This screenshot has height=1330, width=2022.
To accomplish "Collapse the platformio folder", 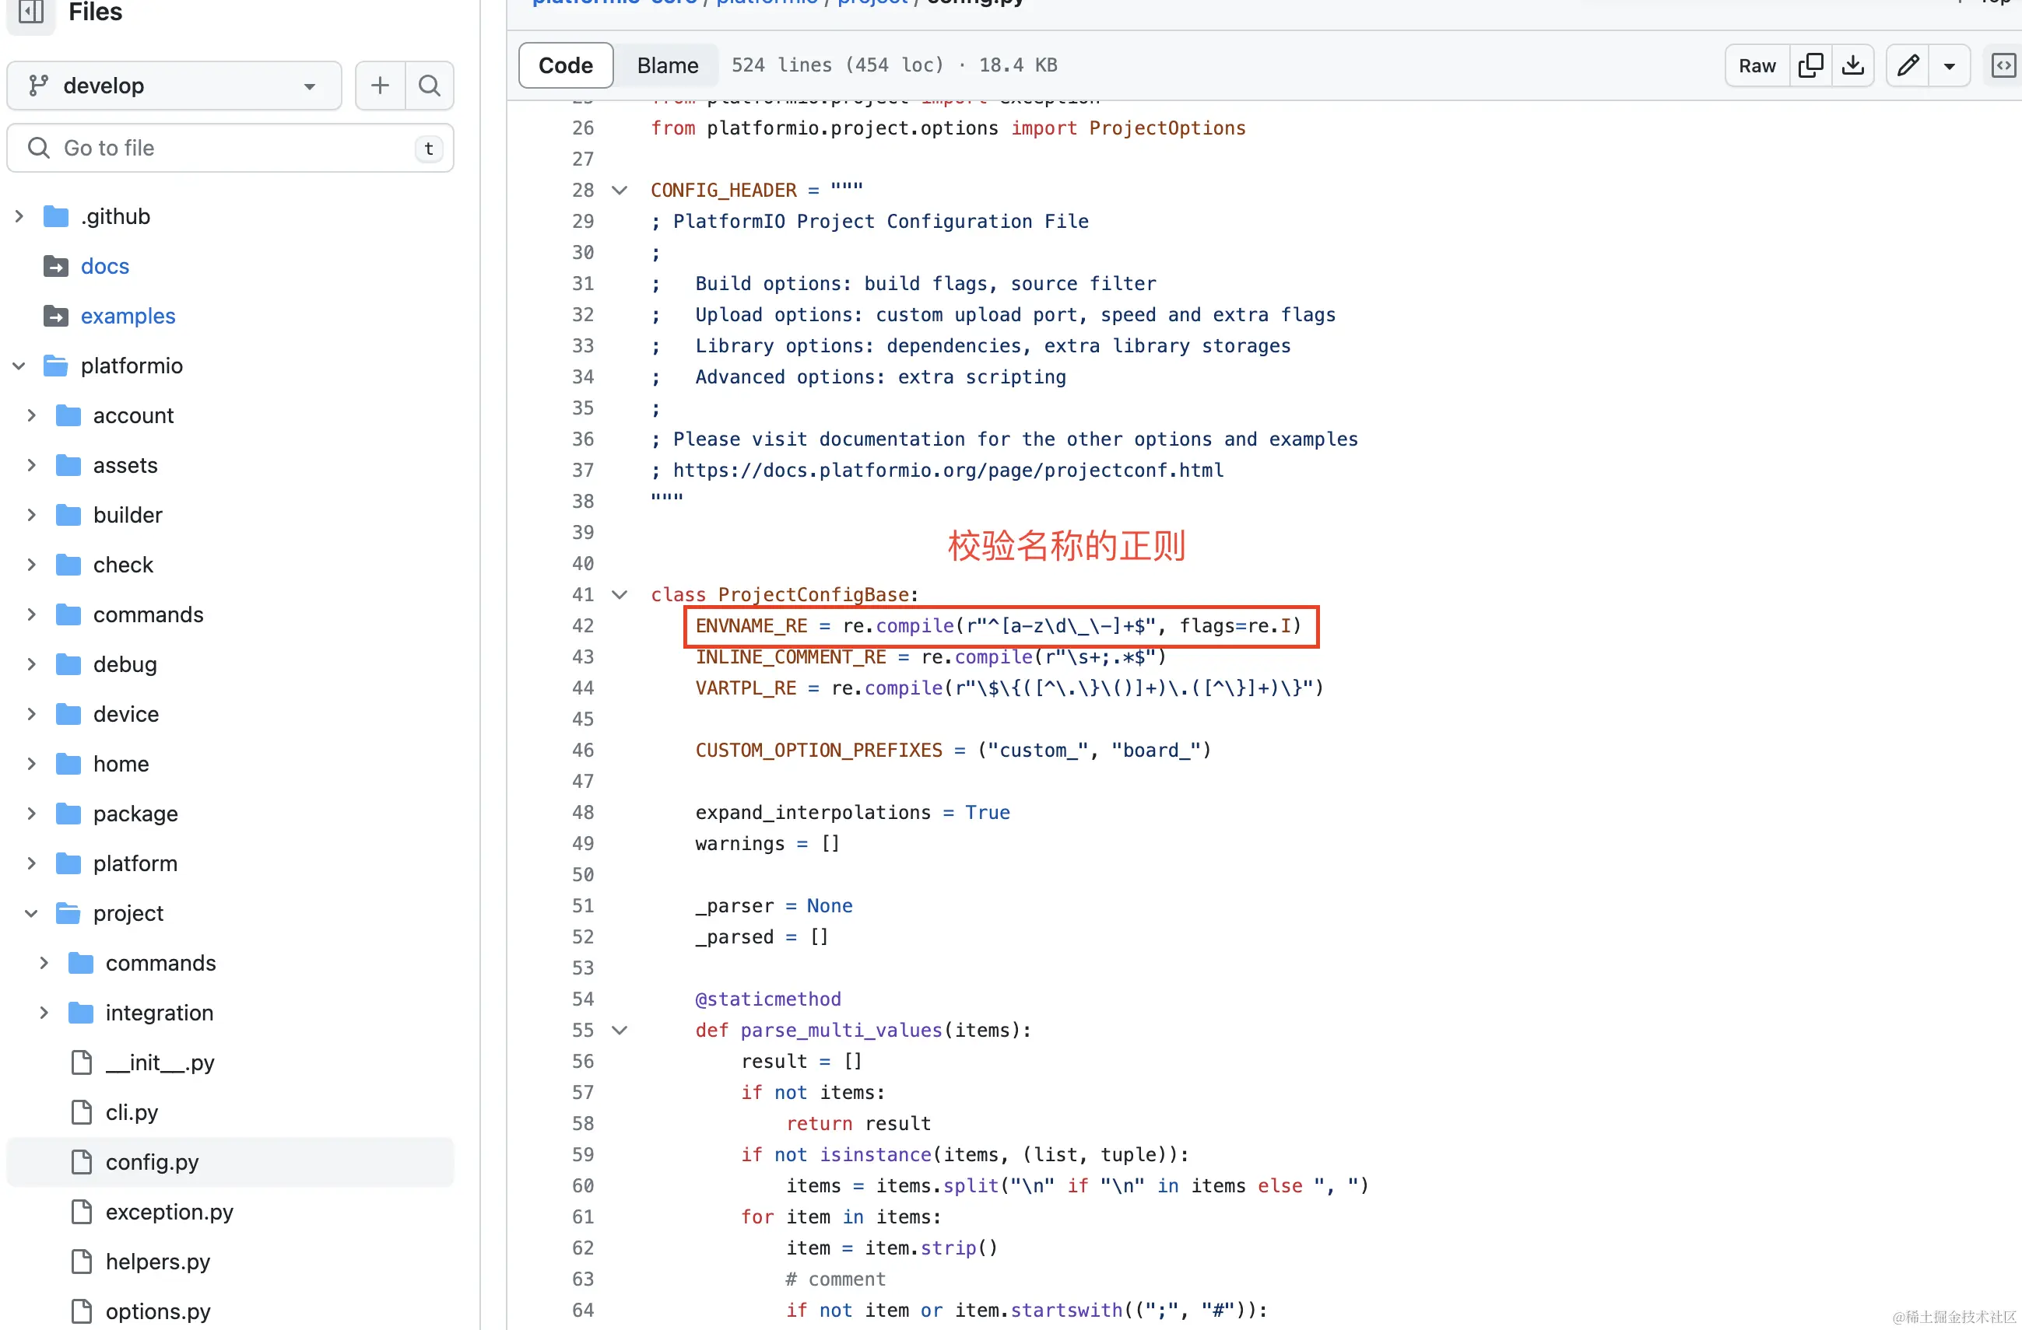I will (x=19, y=366).
